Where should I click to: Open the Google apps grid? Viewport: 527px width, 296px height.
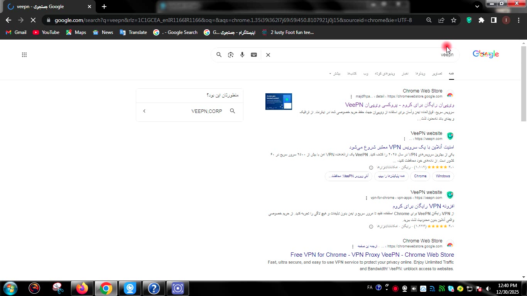click(x=24, y=55)
